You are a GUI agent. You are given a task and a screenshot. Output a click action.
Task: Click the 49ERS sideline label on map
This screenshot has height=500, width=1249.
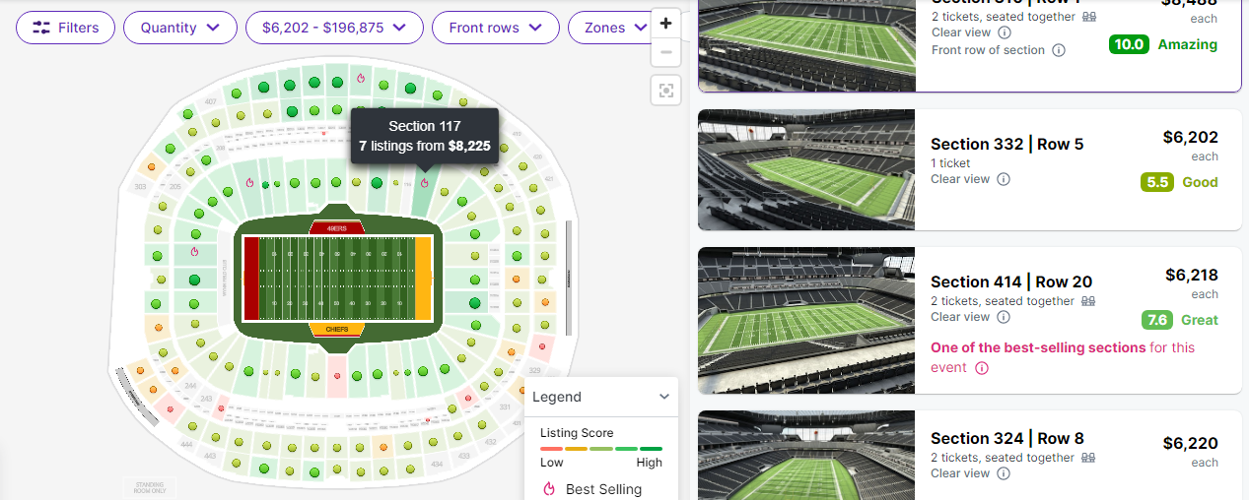(x=338, y=227)
